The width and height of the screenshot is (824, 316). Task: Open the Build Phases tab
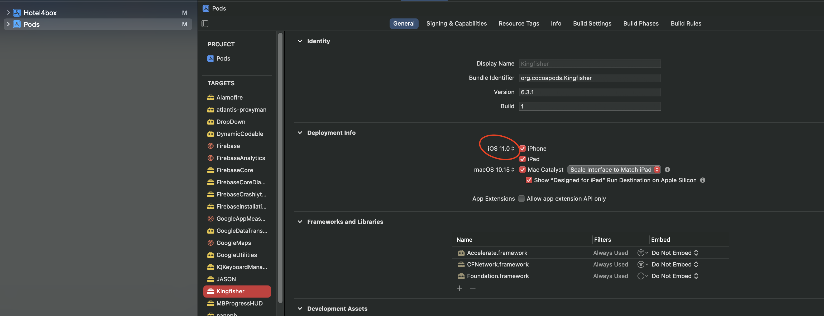tap(641, 24)
